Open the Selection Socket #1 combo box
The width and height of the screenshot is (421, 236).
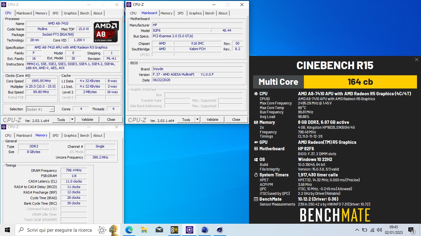tap(40, 109)
